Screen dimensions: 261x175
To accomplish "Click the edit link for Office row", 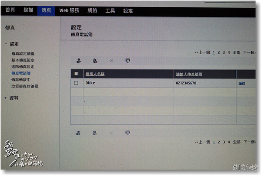I will click(242, 83).
